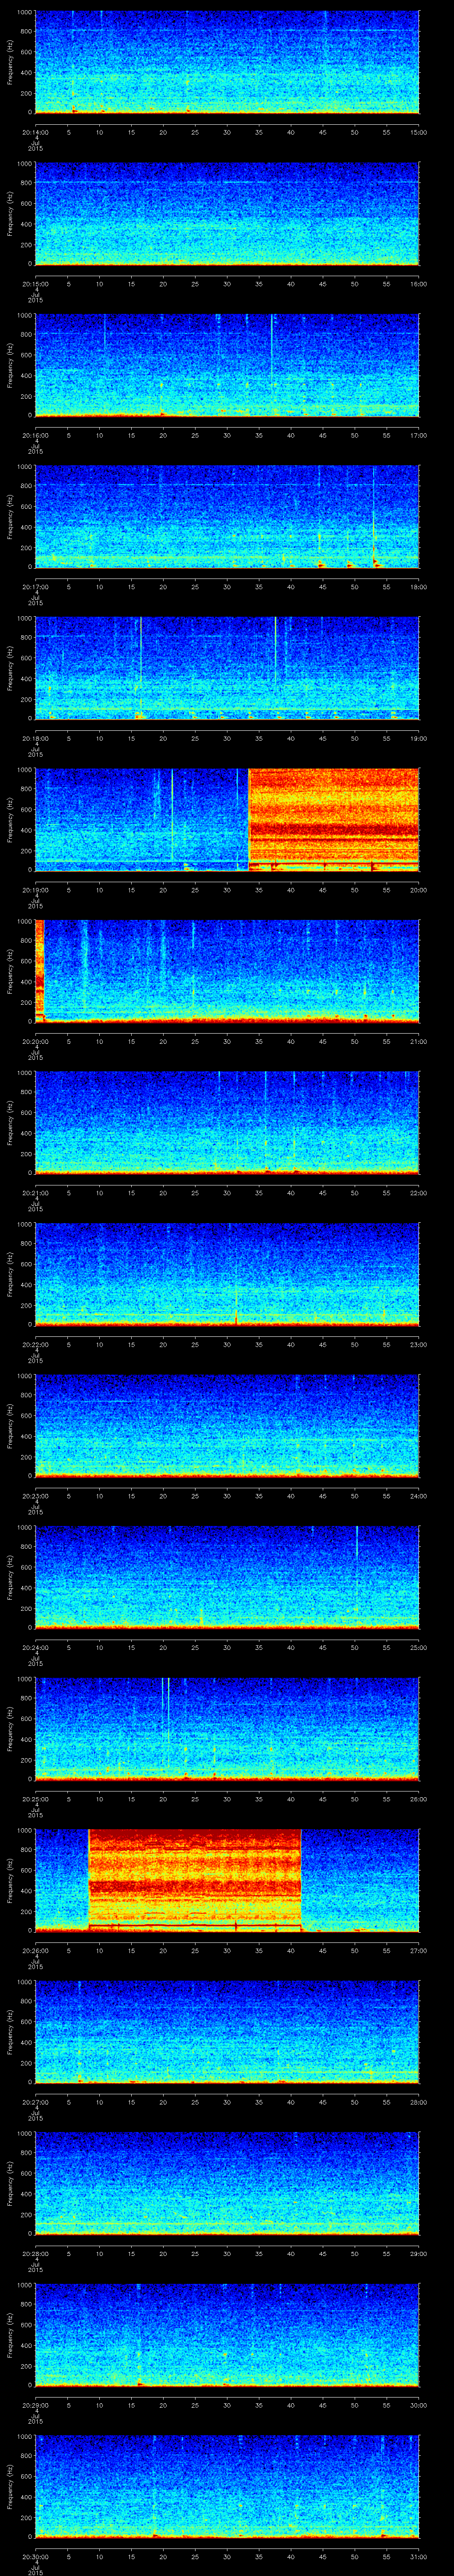
Task: Select the spike near 53 s in the 20:17 spectrogram
Action: pyautogui.click(x=373, y=530)
